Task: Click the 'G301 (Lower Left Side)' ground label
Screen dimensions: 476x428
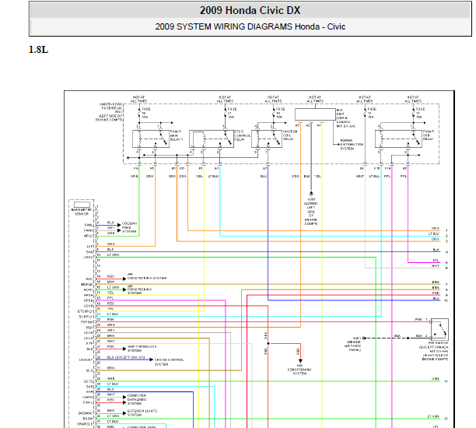Action: pos(311,212)
